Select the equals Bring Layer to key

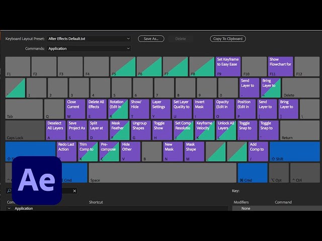tap(271, 88)
